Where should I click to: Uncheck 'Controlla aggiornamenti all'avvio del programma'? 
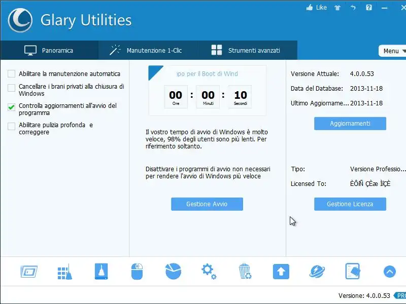(11, 107)
